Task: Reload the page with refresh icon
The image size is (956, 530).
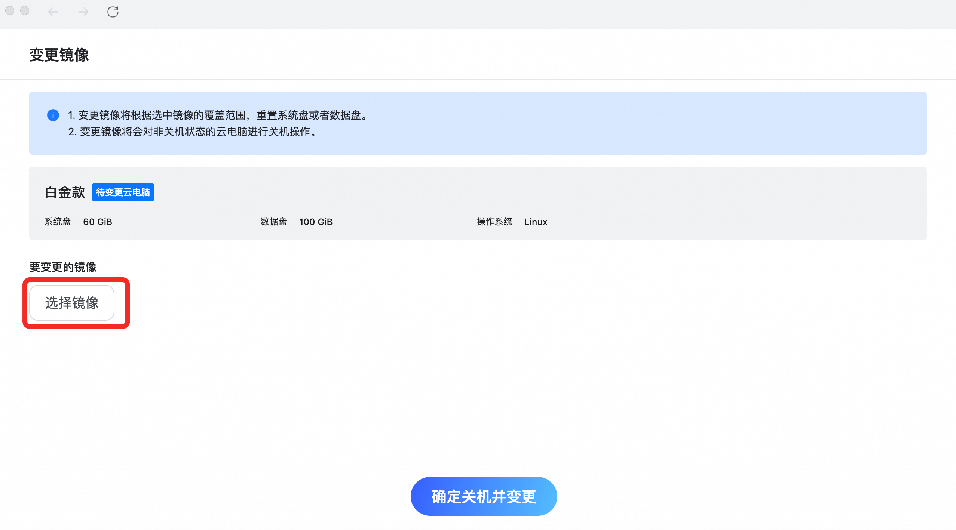Action: click(x=113, y=12)
